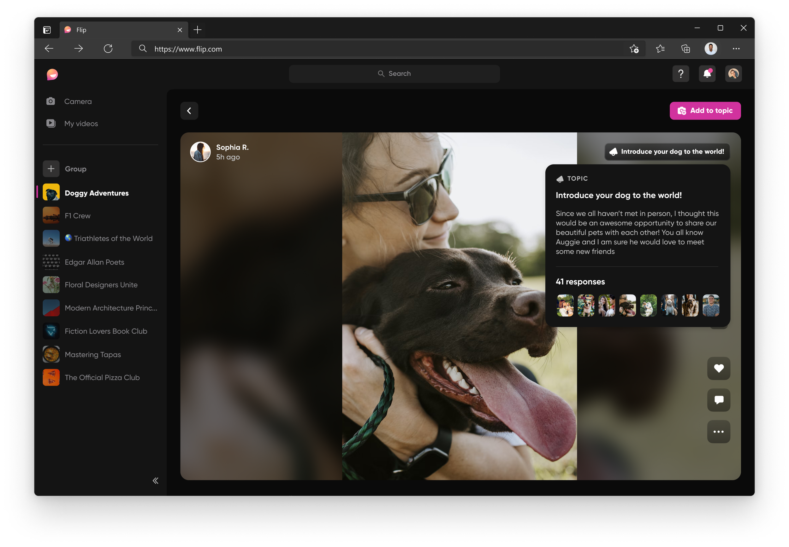Click the browser back arrow
This screenshot has height=547, width=789.
pos(50,49)
